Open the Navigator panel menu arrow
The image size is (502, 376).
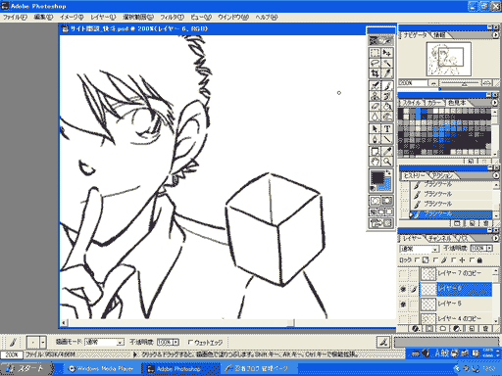[x=495, y=34]
